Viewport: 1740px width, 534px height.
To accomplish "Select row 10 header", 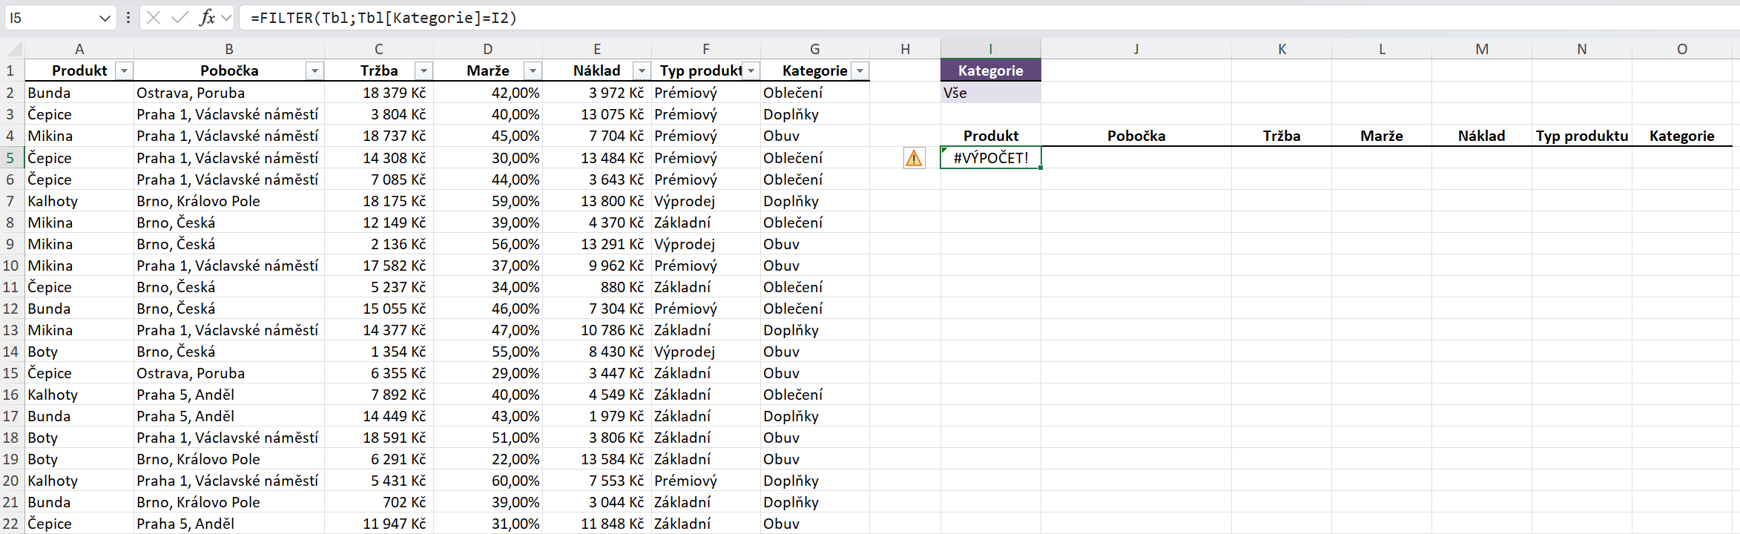I will [11, 266].
